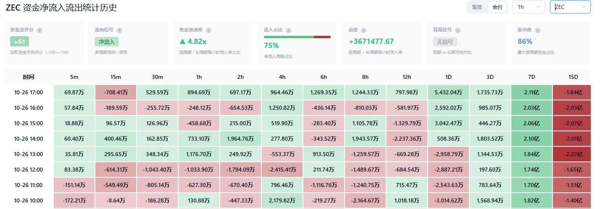Click the 2.11亿 cell
Image resolution: width=601 pixels, height=209 pixels.
pyautogui.click(x=532, y=93)
